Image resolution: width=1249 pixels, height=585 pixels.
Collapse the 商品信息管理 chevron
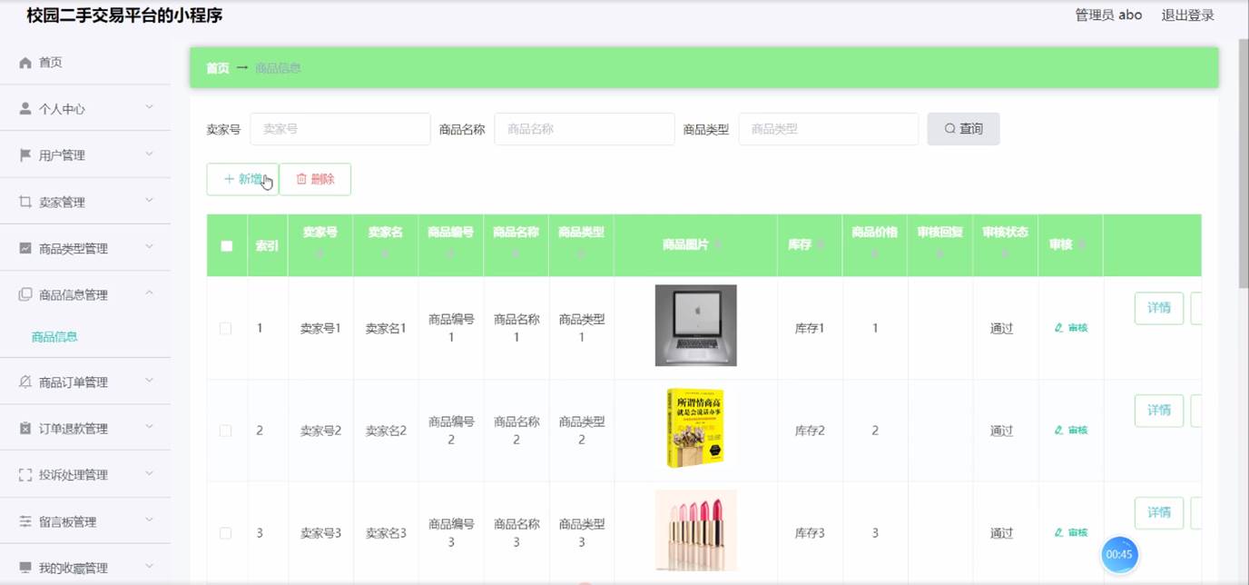tap(150, 292)
